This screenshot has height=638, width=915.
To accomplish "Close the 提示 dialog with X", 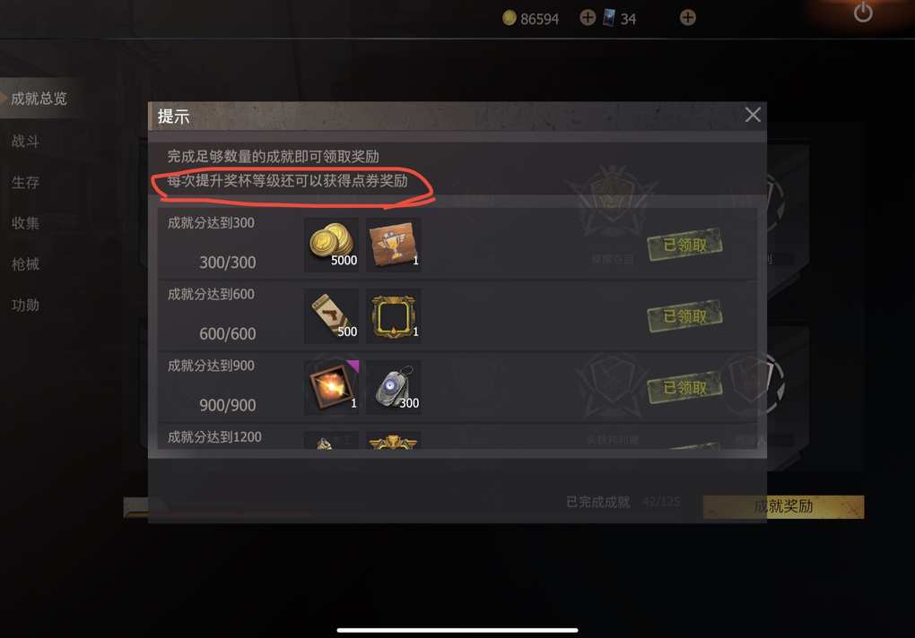I will (x=753, y=115).
